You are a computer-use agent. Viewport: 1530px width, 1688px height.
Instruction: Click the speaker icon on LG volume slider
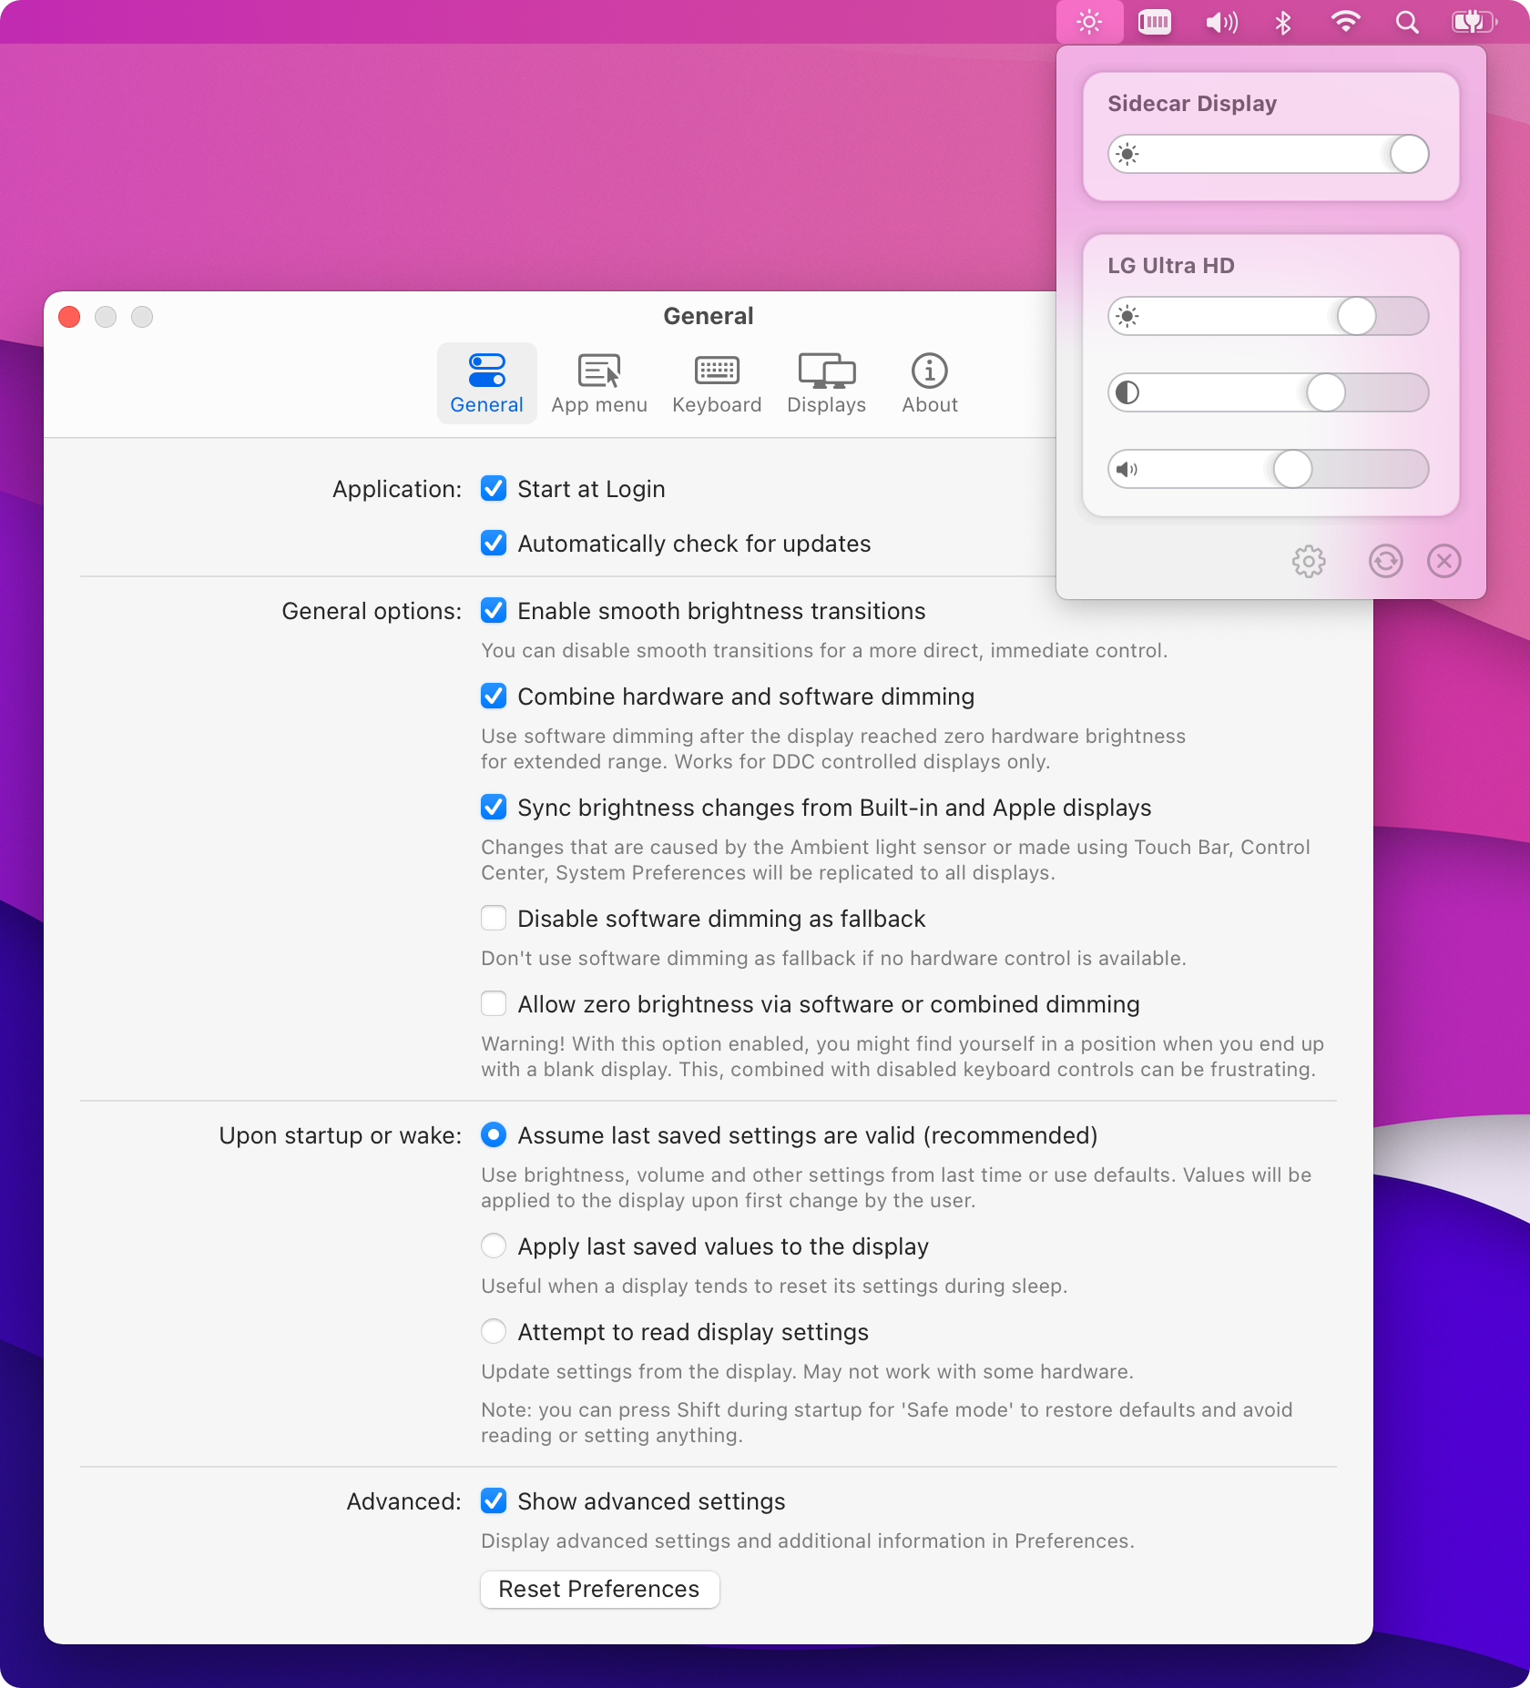click(x=1127, y=469)
